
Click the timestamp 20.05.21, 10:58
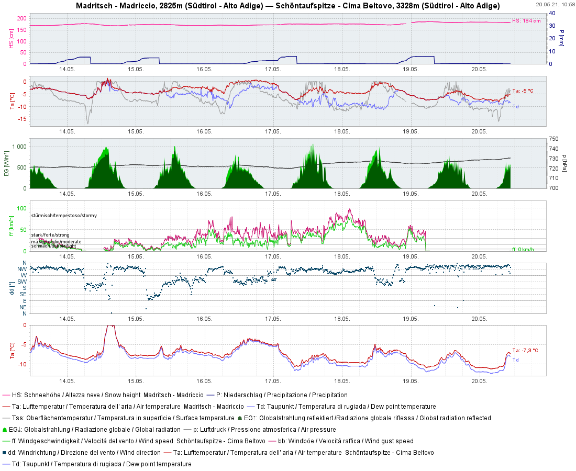pos(555,5)
